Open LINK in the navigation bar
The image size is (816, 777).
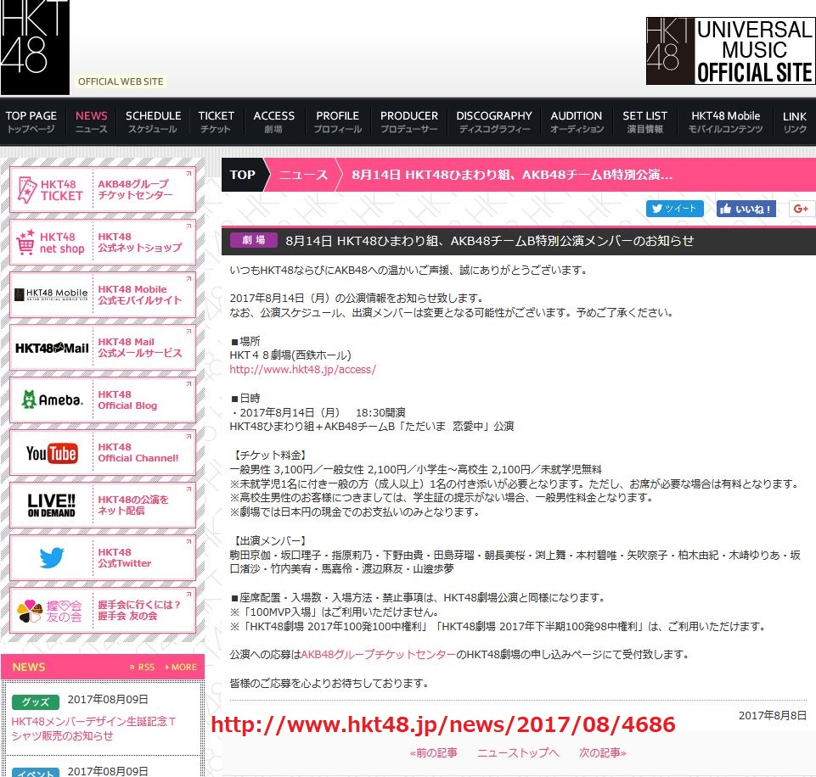795,121
